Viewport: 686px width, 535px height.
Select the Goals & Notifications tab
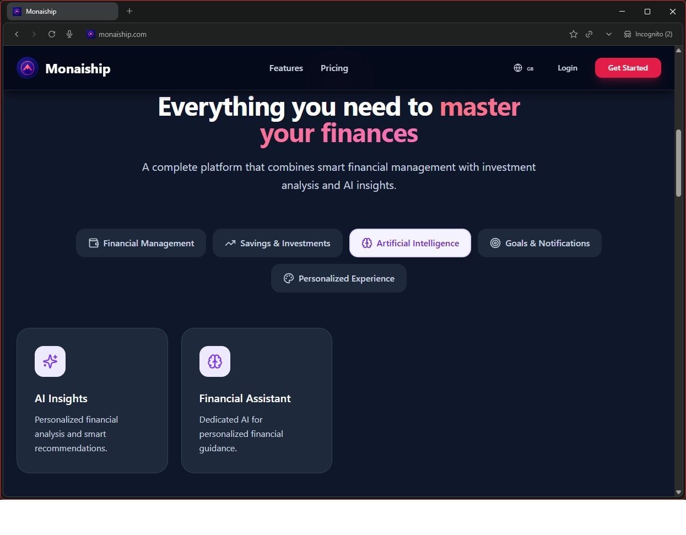[x=539, y=243]
